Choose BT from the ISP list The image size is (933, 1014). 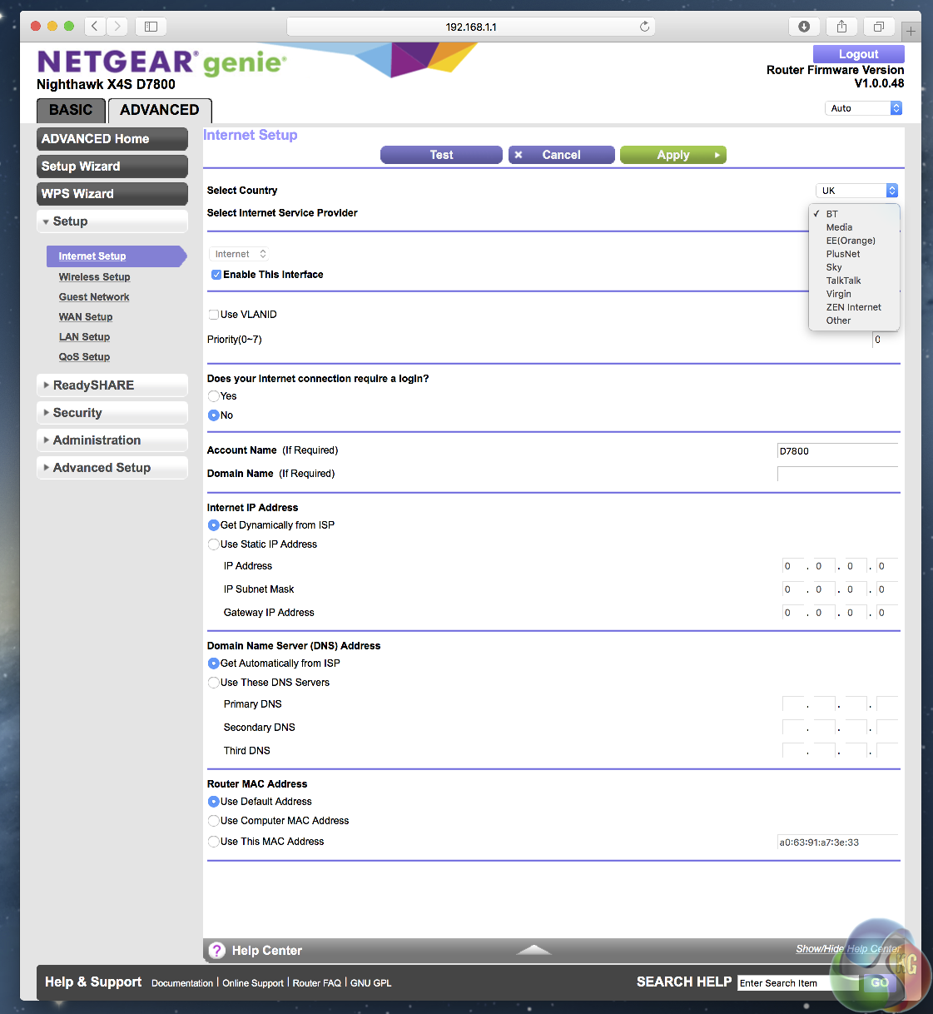point(854,214)
